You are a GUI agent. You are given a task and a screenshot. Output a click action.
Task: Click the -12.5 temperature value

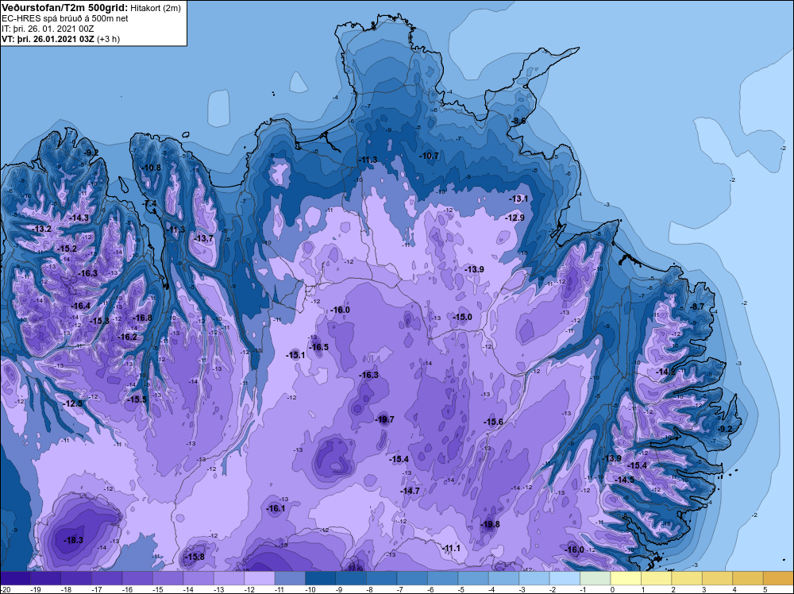72,403
